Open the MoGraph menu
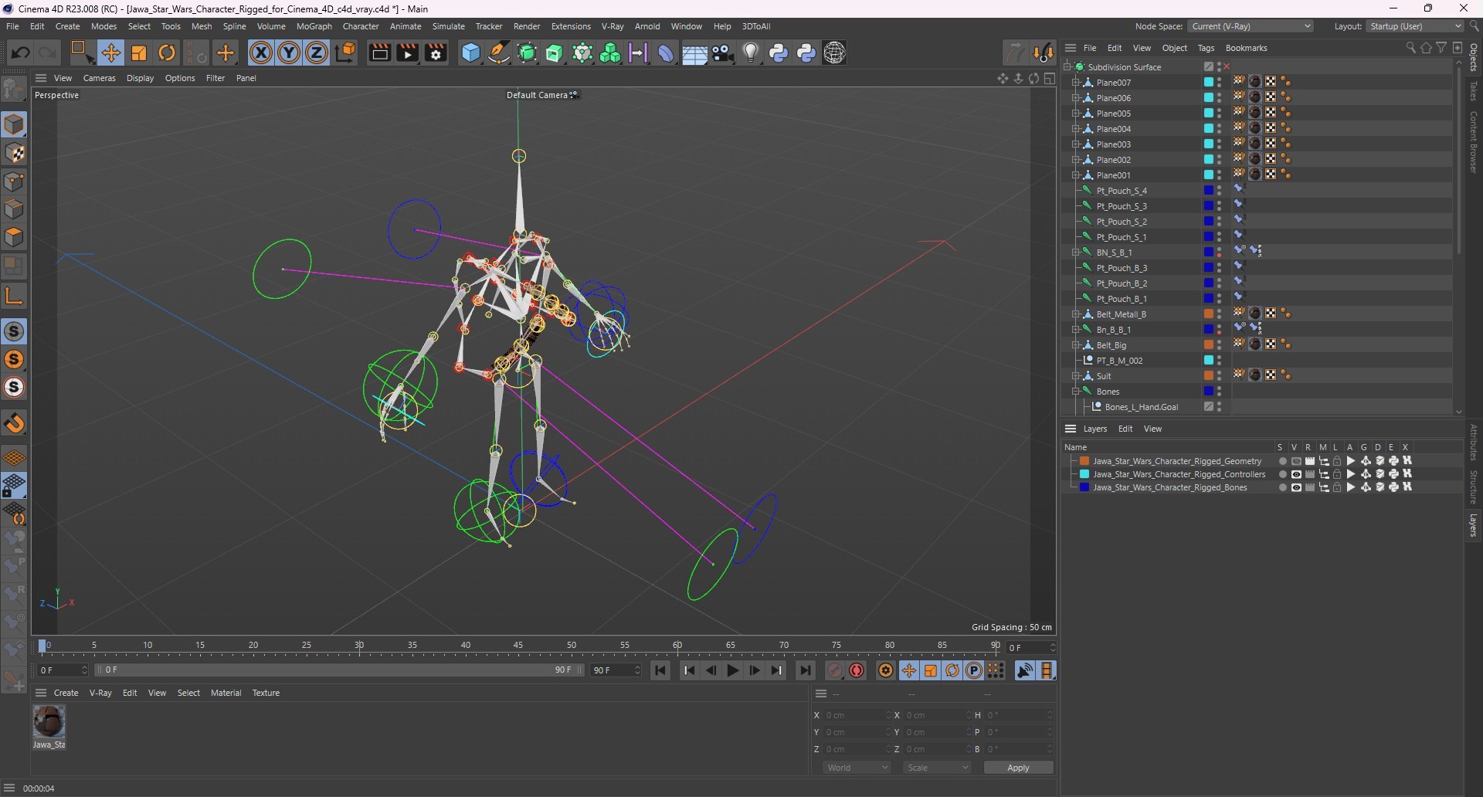The image size is (1483, 797). point(314,26)
